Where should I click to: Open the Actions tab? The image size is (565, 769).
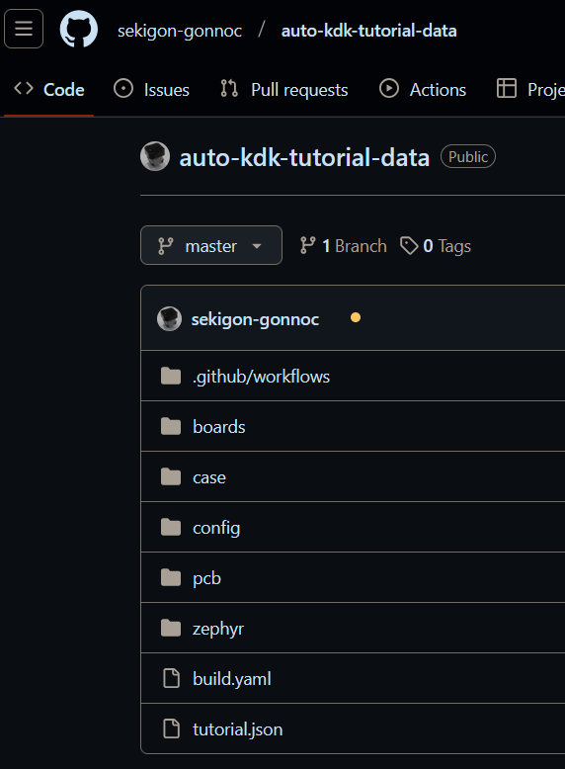[x=423, y=89]
